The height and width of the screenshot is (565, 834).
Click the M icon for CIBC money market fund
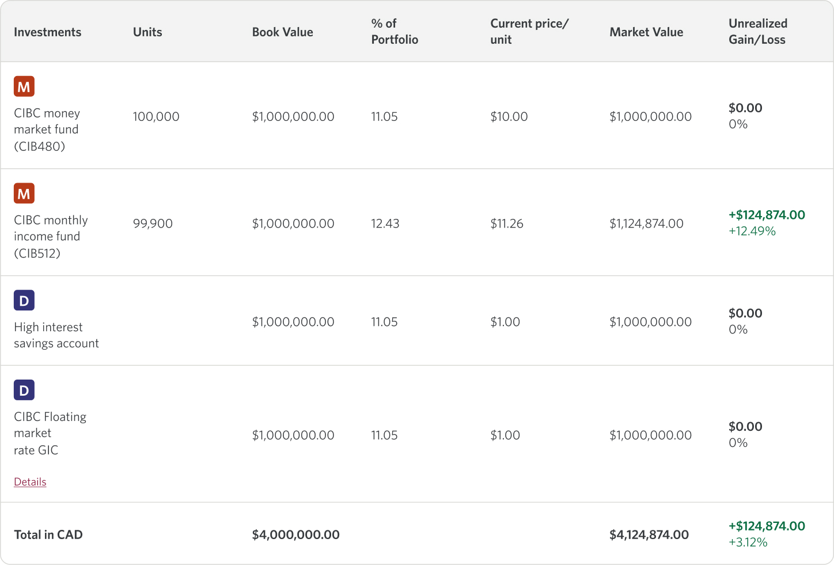click(24, 86)
